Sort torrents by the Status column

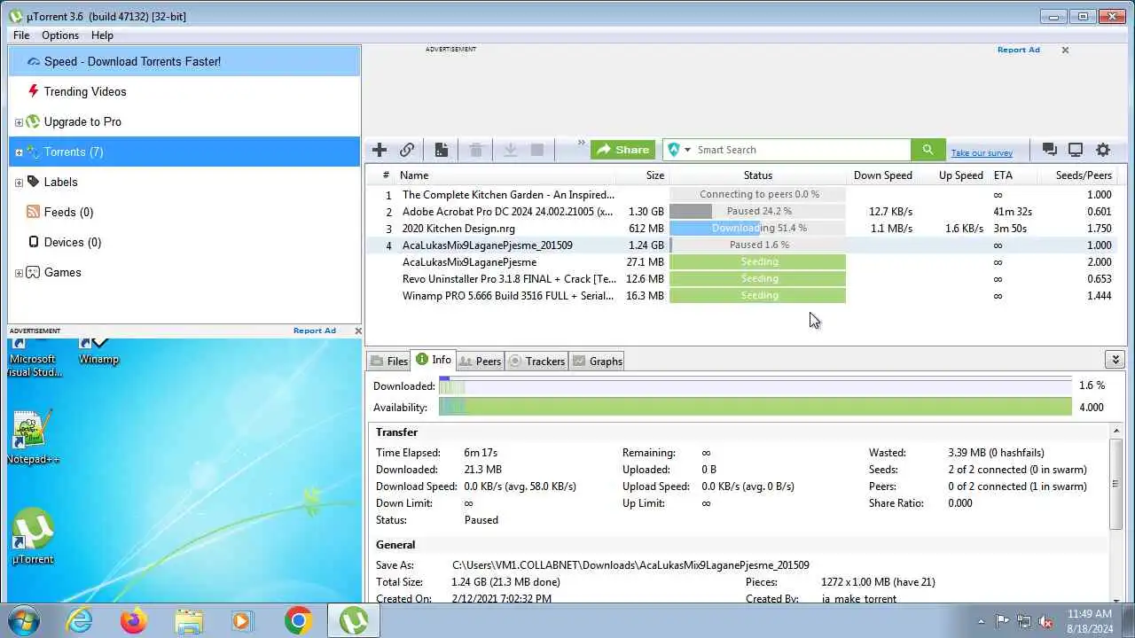[758, 175]
